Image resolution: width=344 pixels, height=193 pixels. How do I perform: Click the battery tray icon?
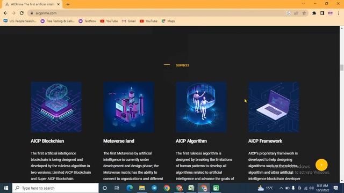[287, 188]
